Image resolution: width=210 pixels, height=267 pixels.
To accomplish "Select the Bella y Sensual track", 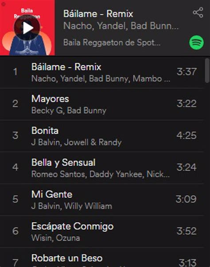I will pyautogui.click(x=102, y=168).
